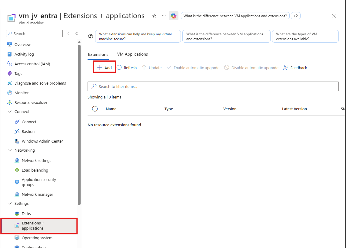Open Diagnose and solve problems
Screen dimensions: 346x248
pos(40,83)
